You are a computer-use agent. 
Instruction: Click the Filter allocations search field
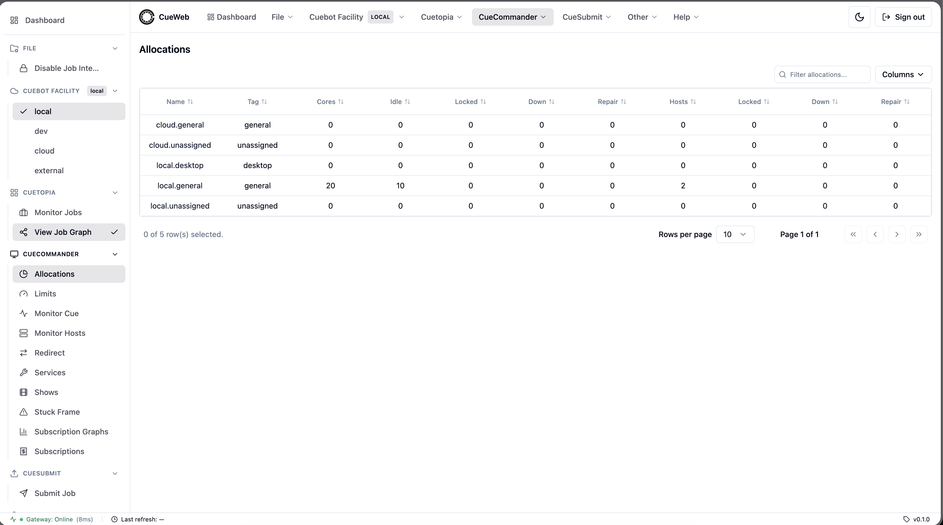[x=822, y=75]
